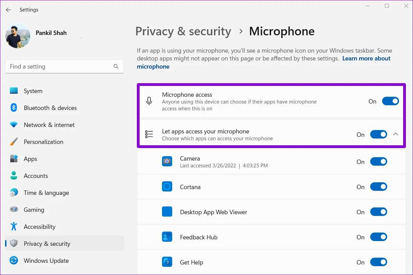Open the Apps settings category
This screenshot has height=275, width=413.
pyautogui.click(x=30, y=159)
